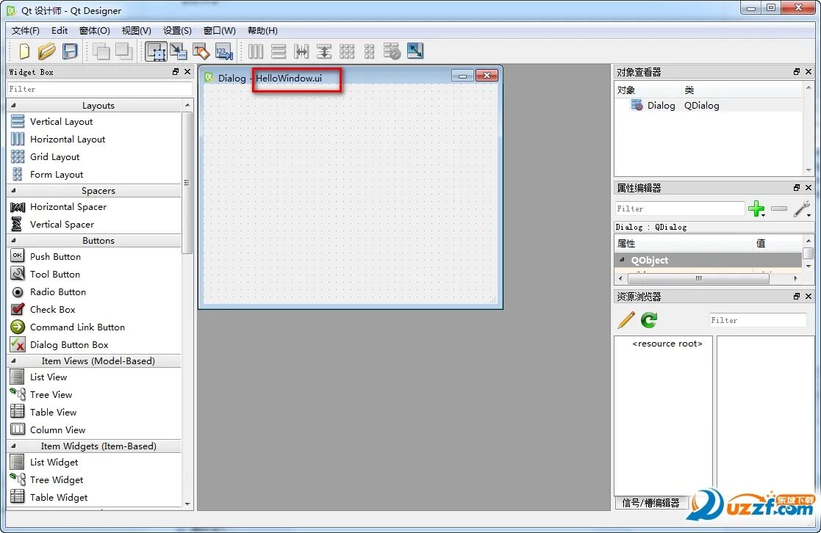Send selected widget to back
The width and height of the screenshot is (821, 533).
click(101, 51)
